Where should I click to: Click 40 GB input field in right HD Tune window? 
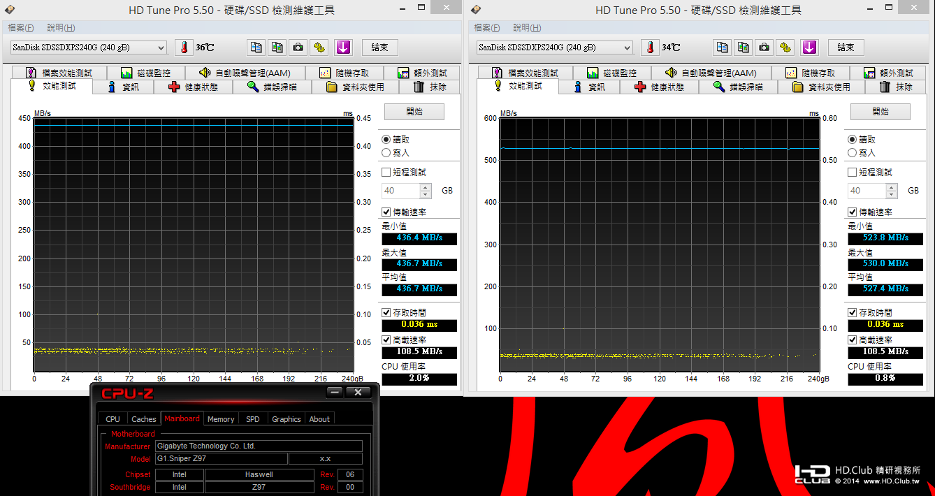(867, 191)
